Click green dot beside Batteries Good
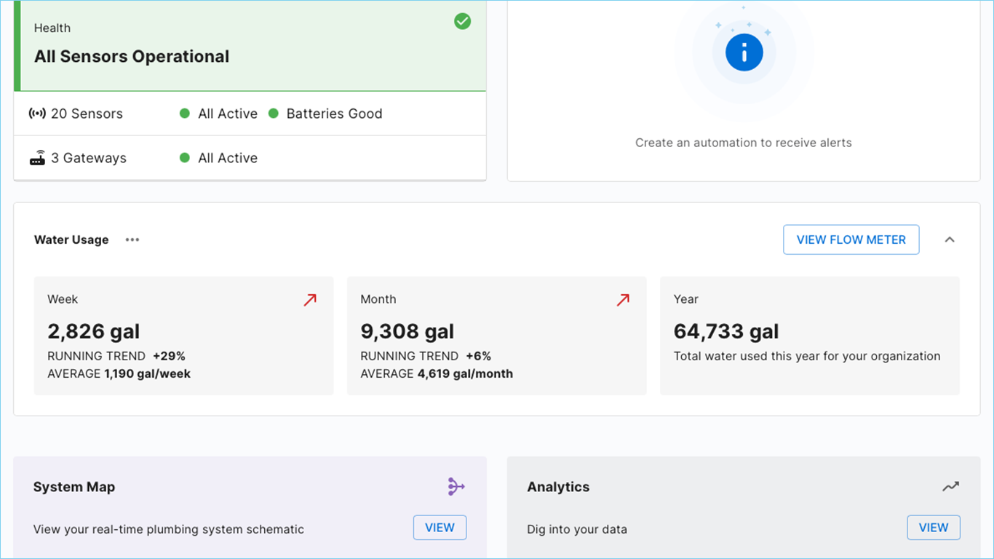994x559 pixels. point(274,114)
